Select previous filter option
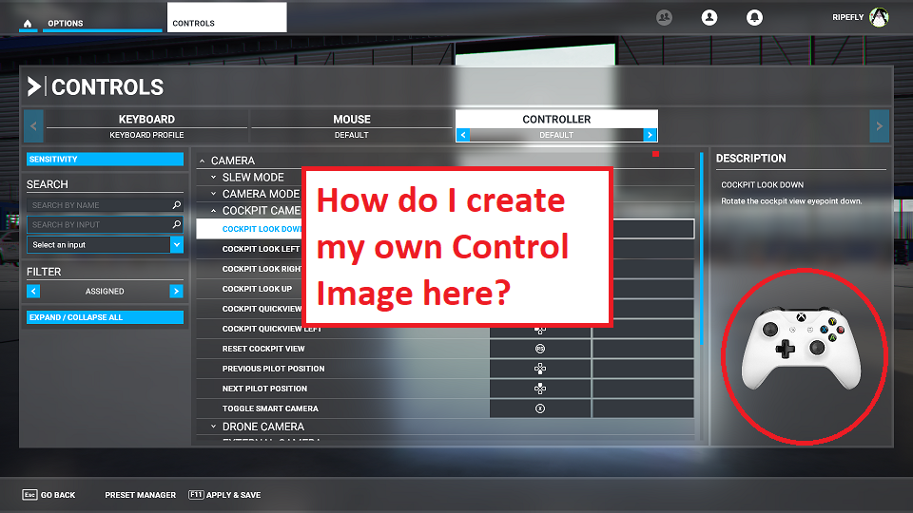This screenshot has height=513, width=913. [x=33, y=291]
